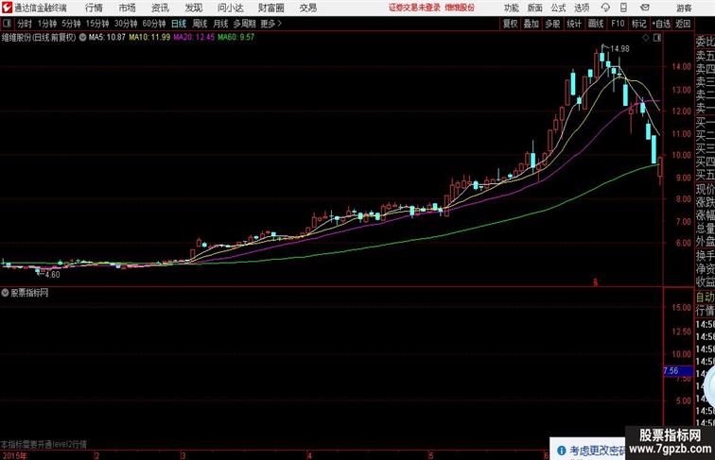The height and width of the screenshot is (460, 715).
Task: Open the 功能 menu
Action: 512,8
